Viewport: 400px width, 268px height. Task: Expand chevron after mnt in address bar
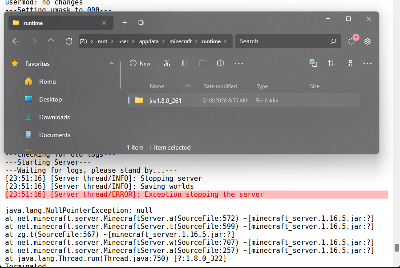coord(112,41)
